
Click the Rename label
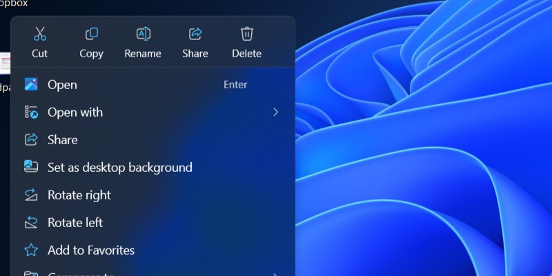(143, 54)
